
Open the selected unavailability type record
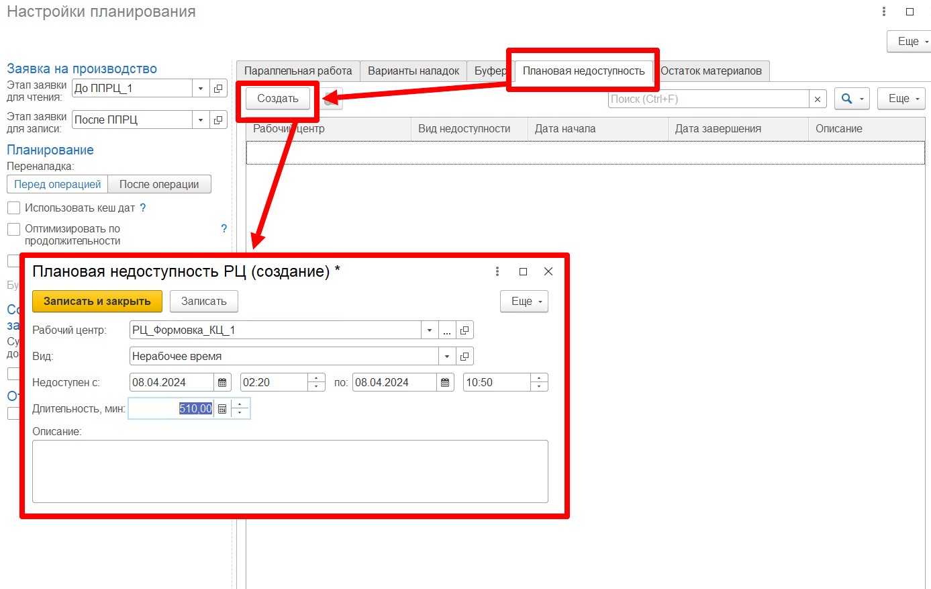click(x=464, y=357)
